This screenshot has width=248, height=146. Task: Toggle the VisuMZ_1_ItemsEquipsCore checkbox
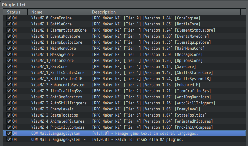[x=9, y=42]
